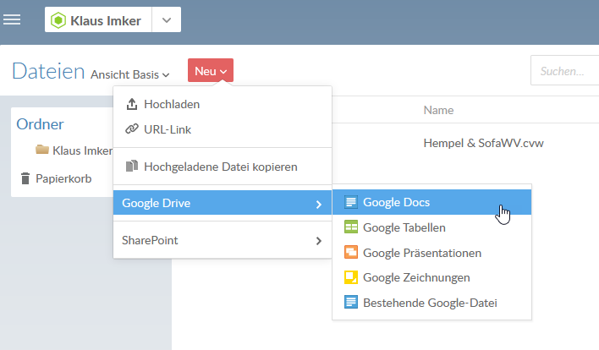The width and height of the screenshot is (599, 350).
Task: Click into the Suchen search field
Action: click(x=564, y=71)
